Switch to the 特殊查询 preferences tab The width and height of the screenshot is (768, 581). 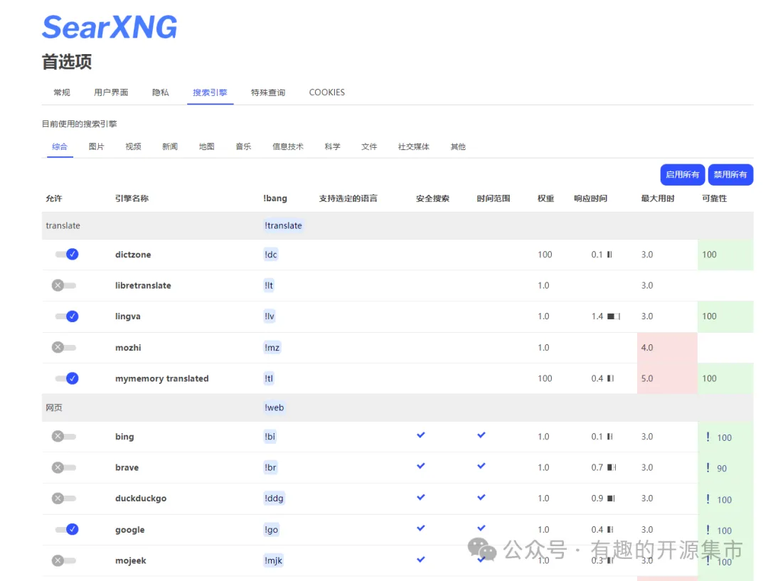click(268, 92)
